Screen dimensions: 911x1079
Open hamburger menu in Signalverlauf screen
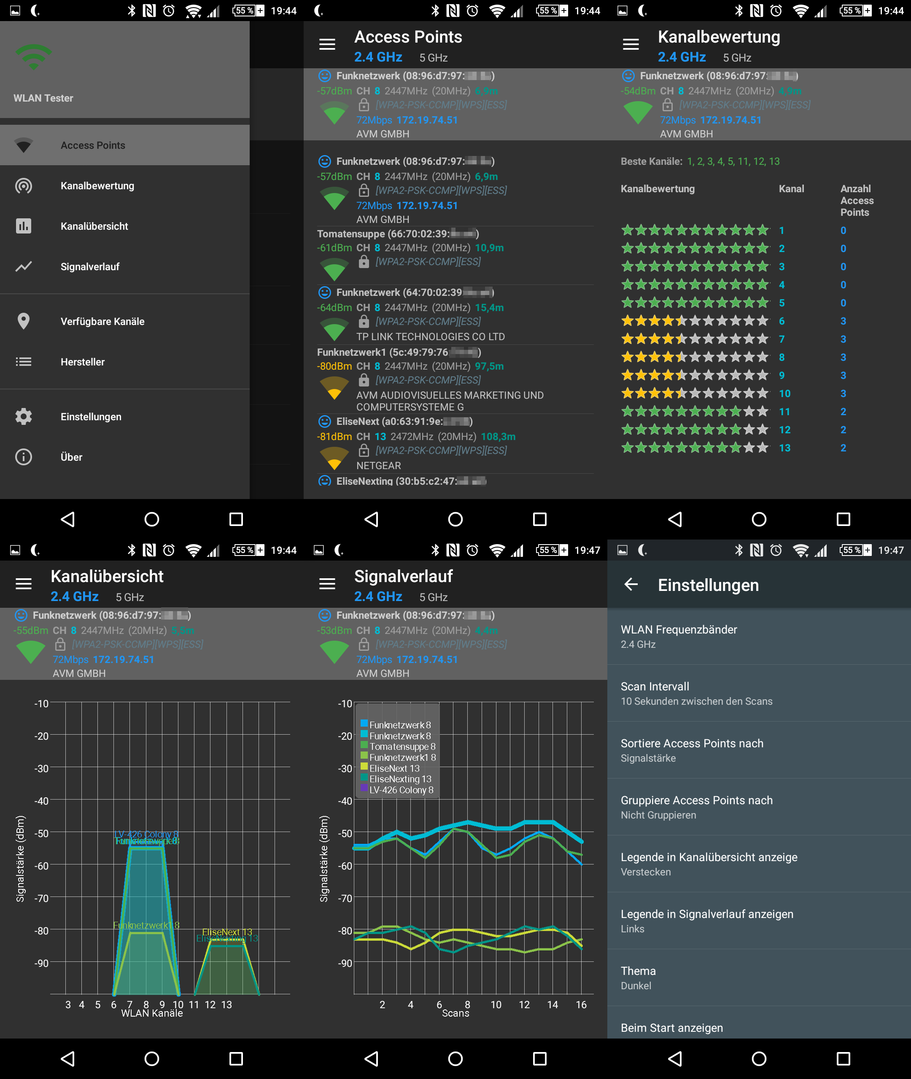tap(327, 584)
